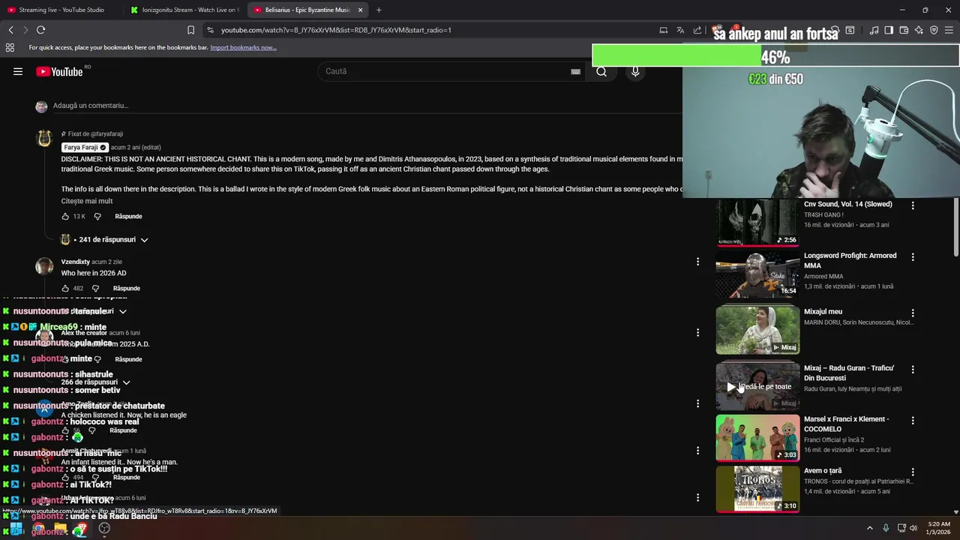Viewport: 960px width, 540px height.
Task: Open options menu for Avem o țară video
Action: point(913,472)
